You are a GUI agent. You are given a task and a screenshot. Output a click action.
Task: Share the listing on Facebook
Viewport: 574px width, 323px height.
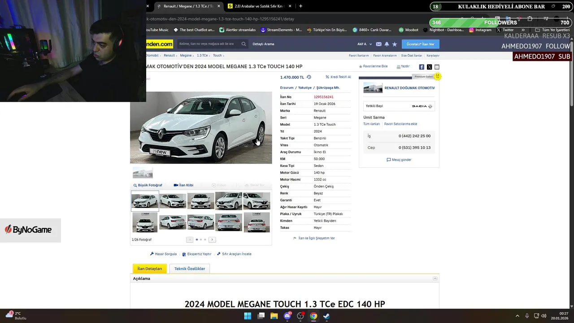(x=422, y=67)
